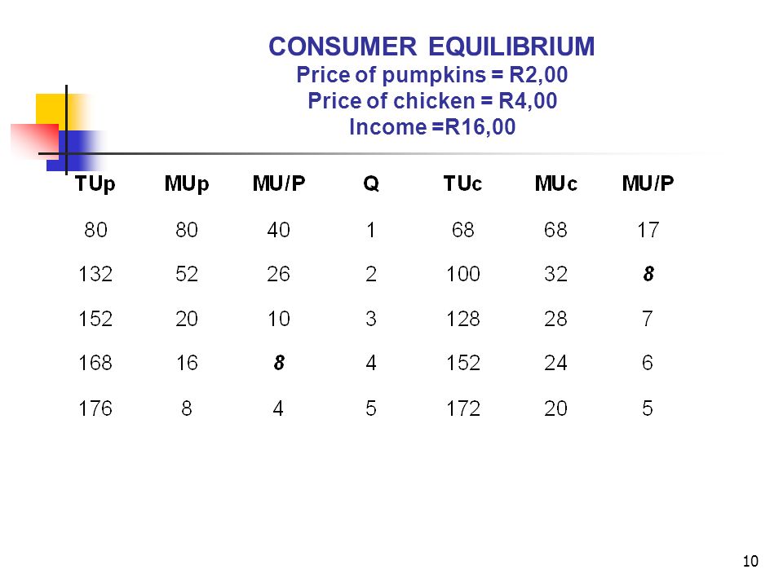
Task: Click the bold 8 in pumpkin MU/P column
Action: (x=279, y=362)
